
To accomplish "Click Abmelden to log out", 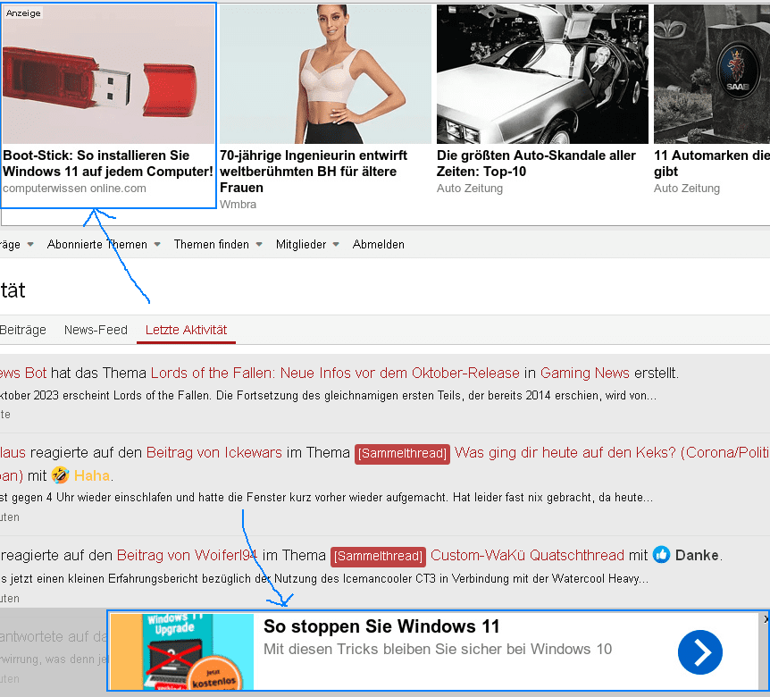I will click(x=378, y=245).
